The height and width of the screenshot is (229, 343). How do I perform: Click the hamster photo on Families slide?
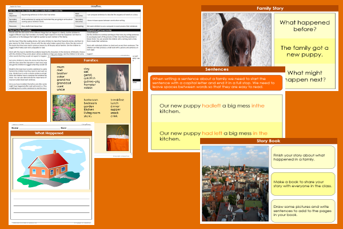click(x=117, y=78)
